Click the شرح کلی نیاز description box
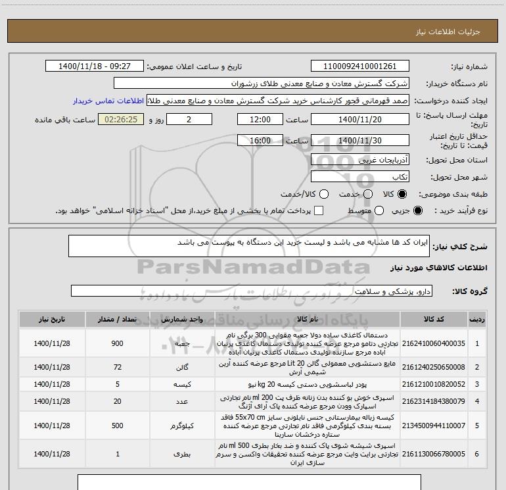506x490 pixels. [249, 246]
